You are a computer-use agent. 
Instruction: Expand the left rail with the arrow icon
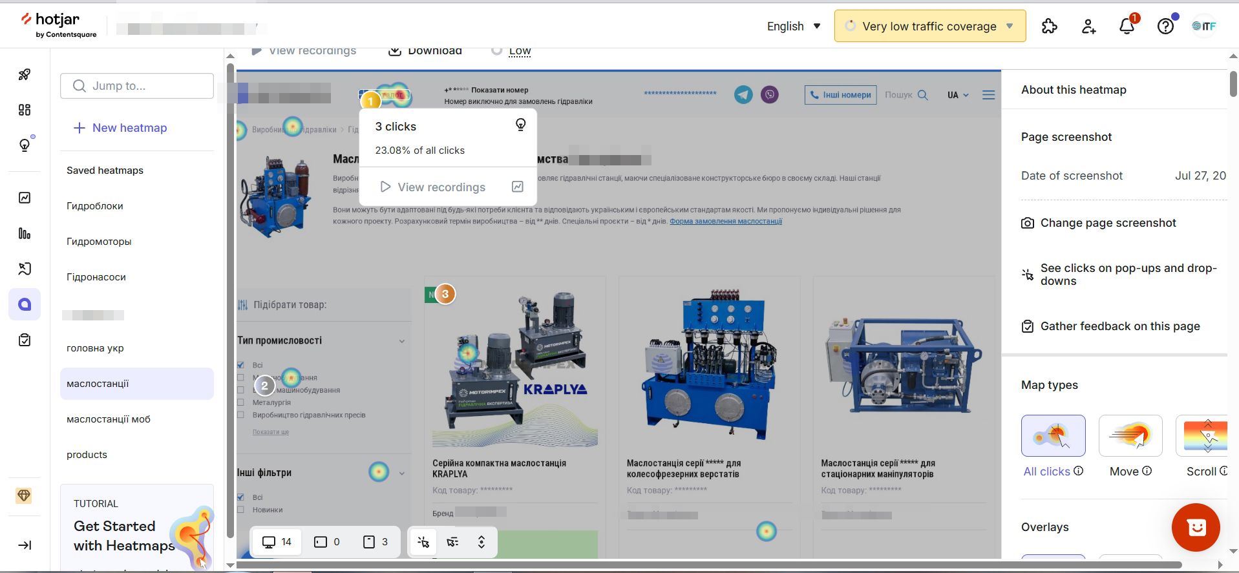click(25, 545)
